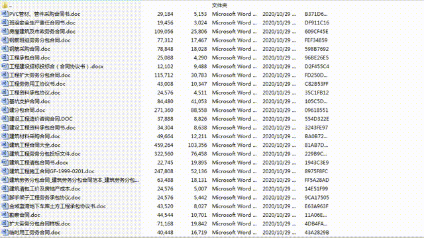Click the docx icon for 建筑工程清包合同书.docx

(5, 163)
